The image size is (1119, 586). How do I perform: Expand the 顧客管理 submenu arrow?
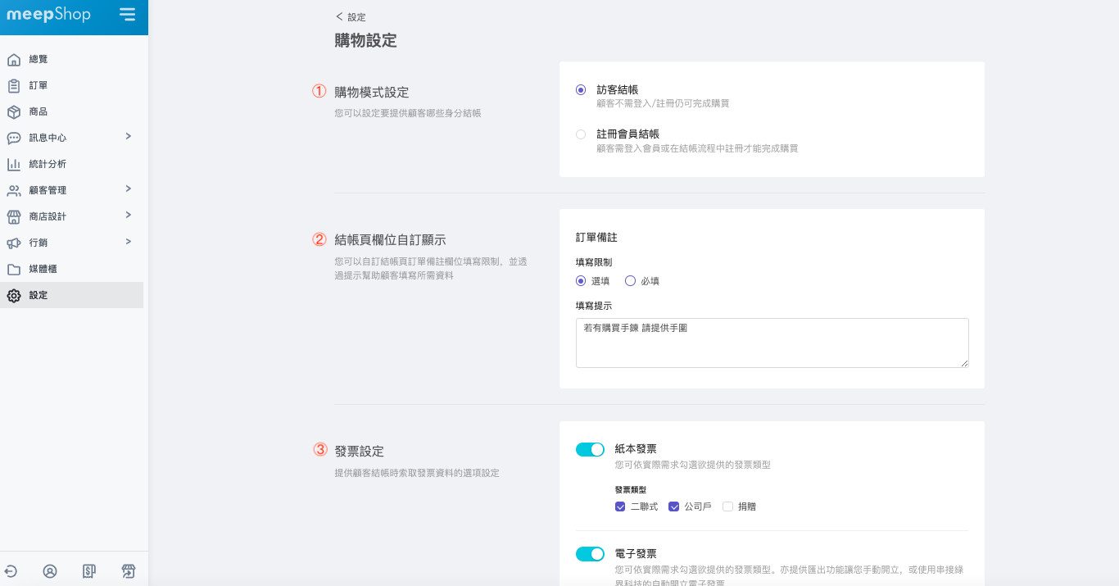tap(129, 189)
